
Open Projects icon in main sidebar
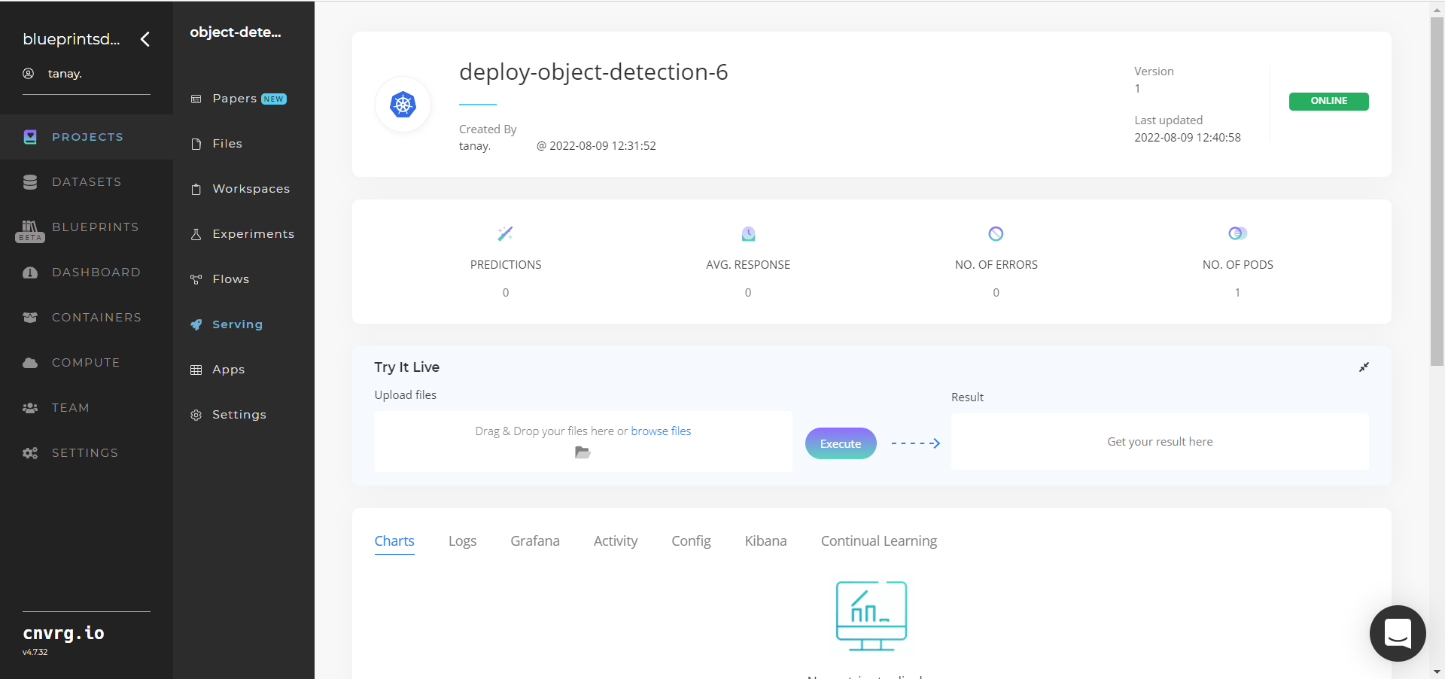coord(30,137)
